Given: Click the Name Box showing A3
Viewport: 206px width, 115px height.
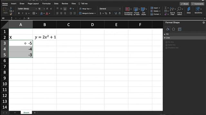Looking at the screenshot, I should click(6, 18).
